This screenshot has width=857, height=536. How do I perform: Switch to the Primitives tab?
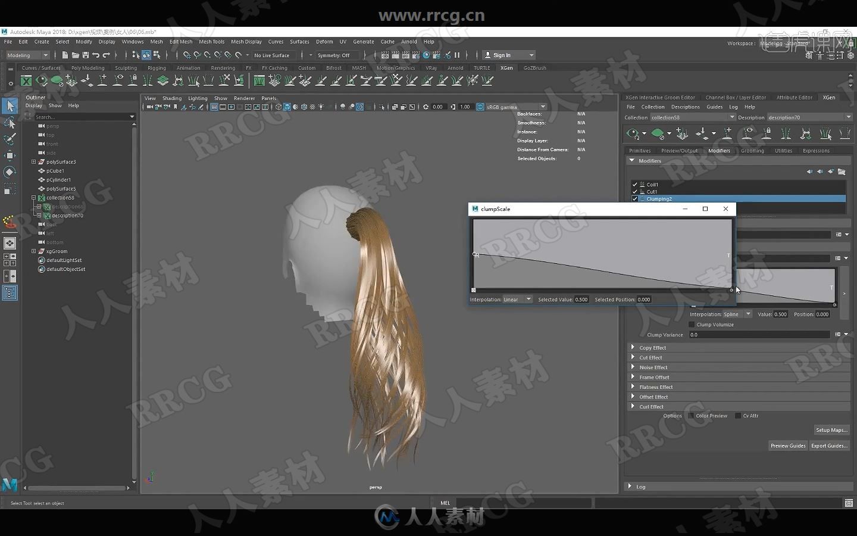pyautogui.click(x=640, y=151)
